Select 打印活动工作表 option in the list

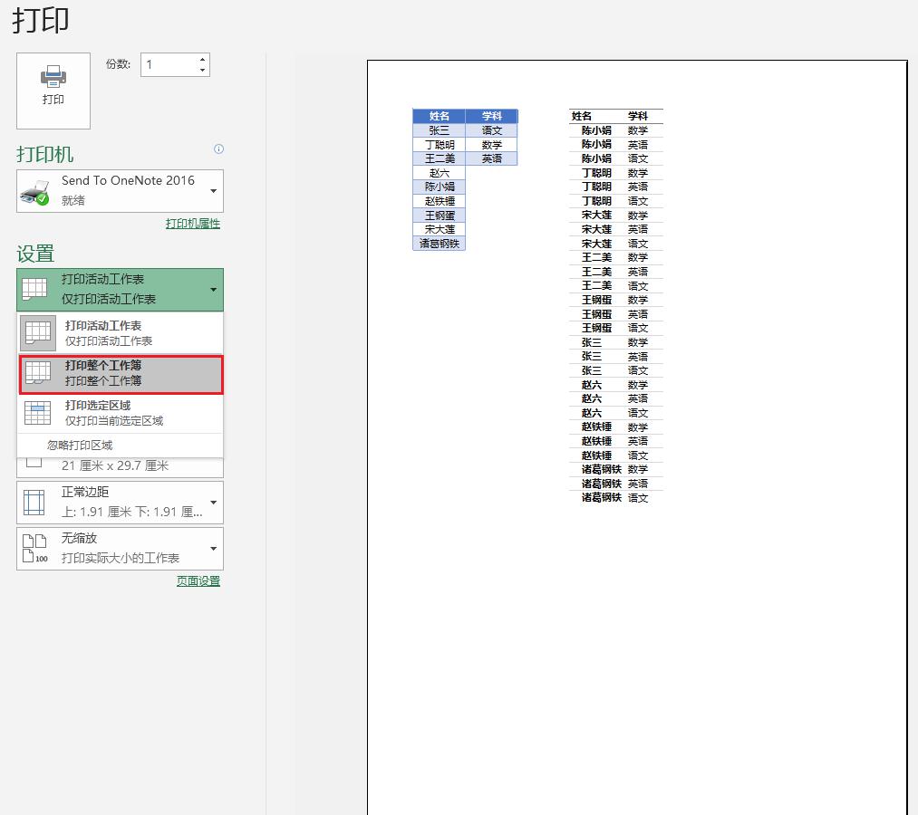pyautogui.click(x=121, y=333)
